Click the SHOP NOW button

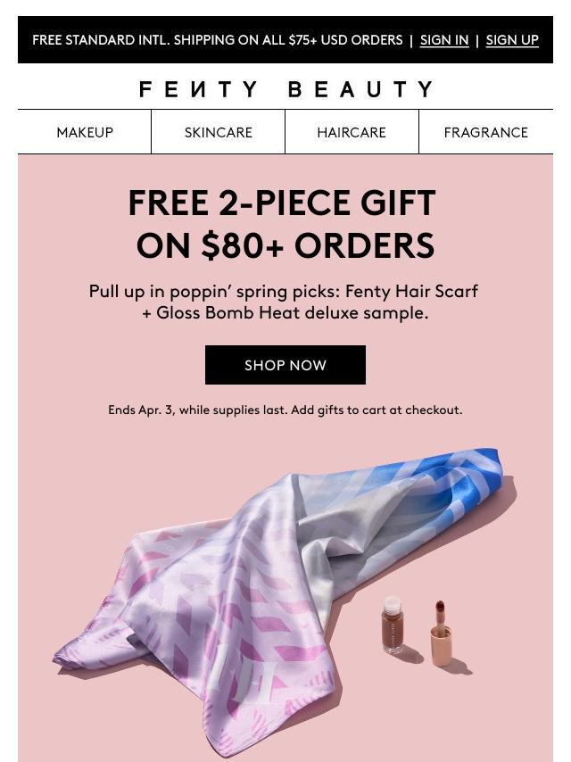click(285, 365)
